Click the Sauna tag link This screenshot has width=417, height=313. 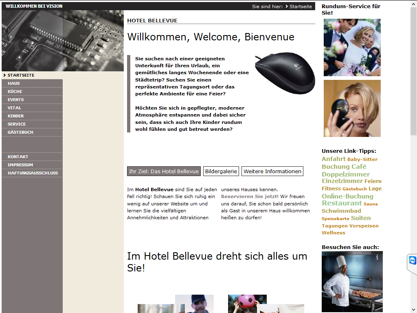pyautogui.click(x=371, y=204)
